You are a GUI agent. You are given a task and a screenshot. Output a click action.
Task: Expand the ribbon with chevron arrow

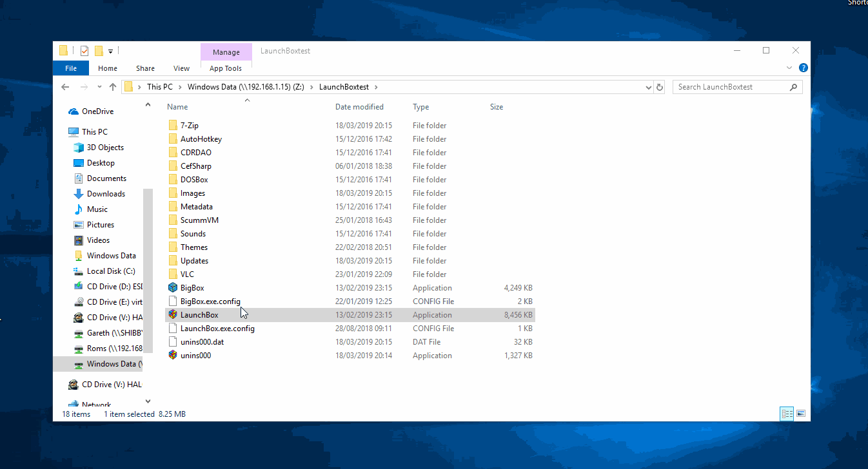point(789,68)
